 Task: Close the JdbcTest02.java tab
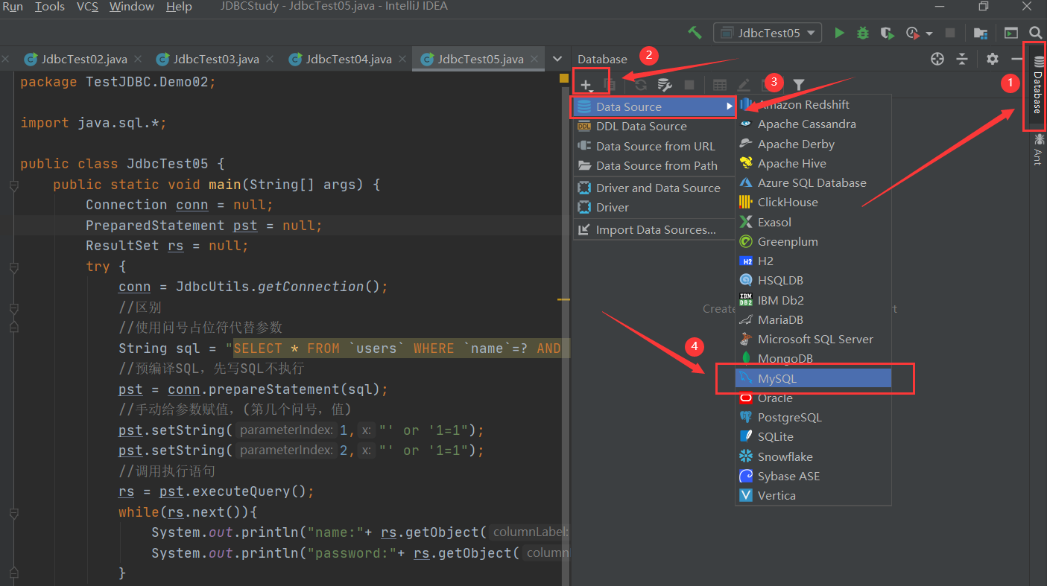[x=139, y=60]
